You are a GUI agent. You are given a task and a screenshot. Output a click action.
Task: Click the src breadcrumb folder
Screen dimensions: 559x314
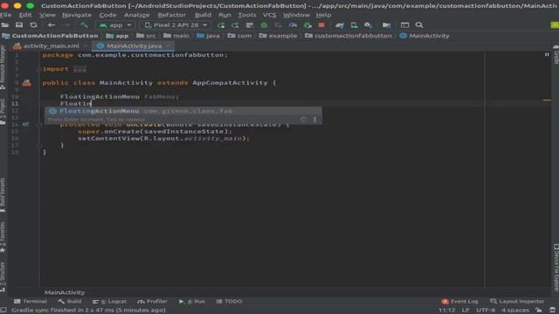pyautogui.click(x=146, y=36)
